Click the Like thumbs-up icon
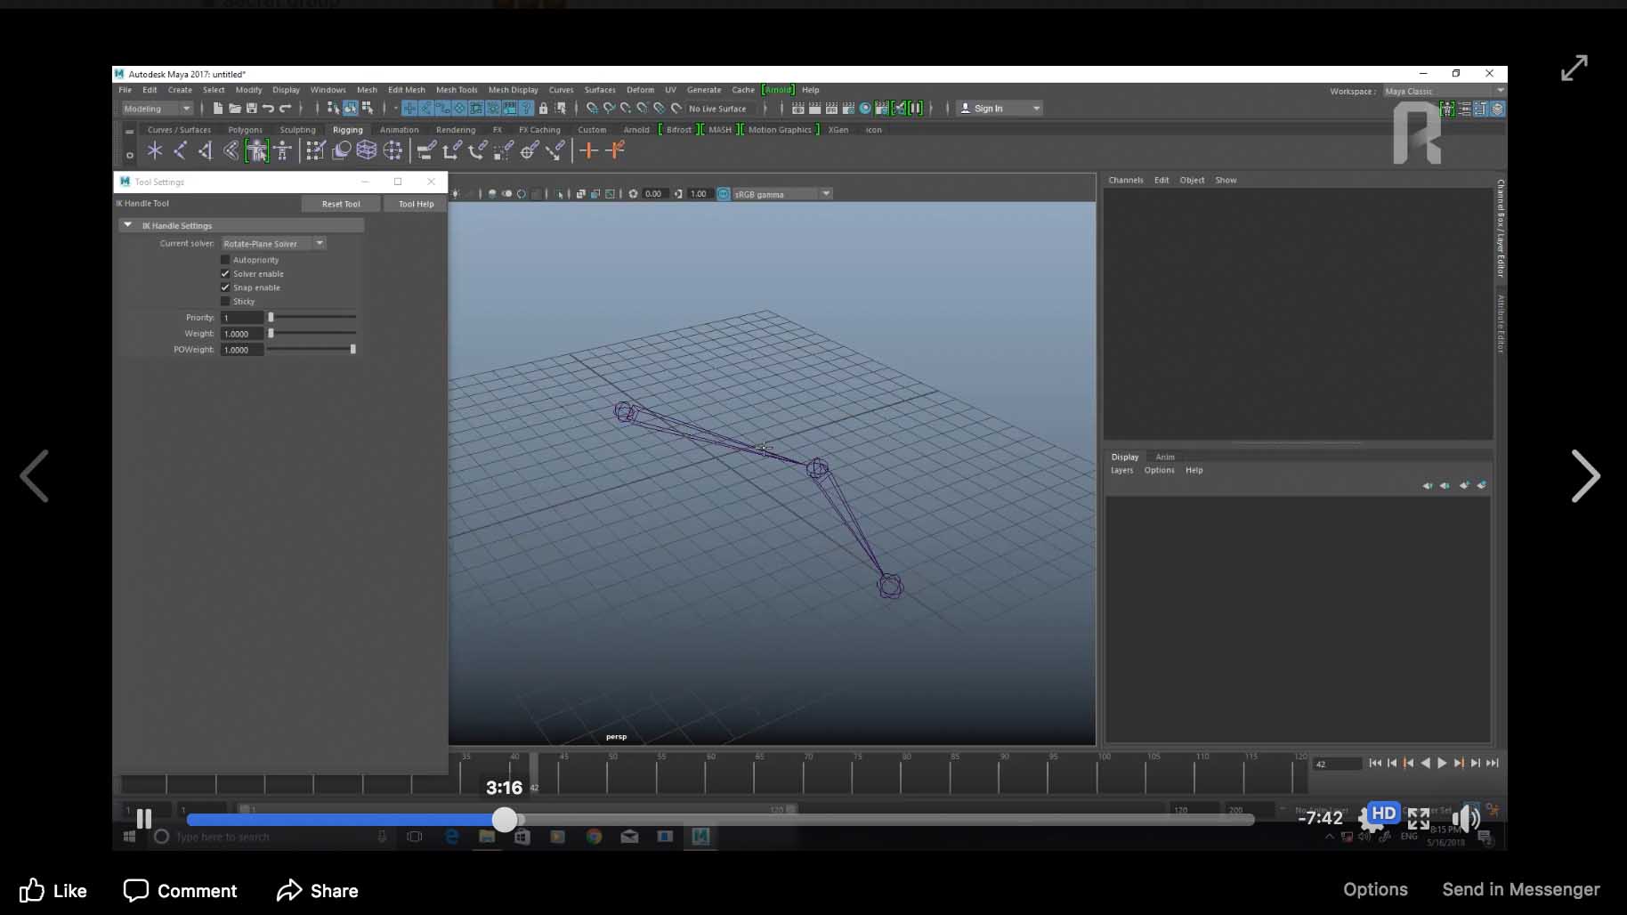 point(32,890)
